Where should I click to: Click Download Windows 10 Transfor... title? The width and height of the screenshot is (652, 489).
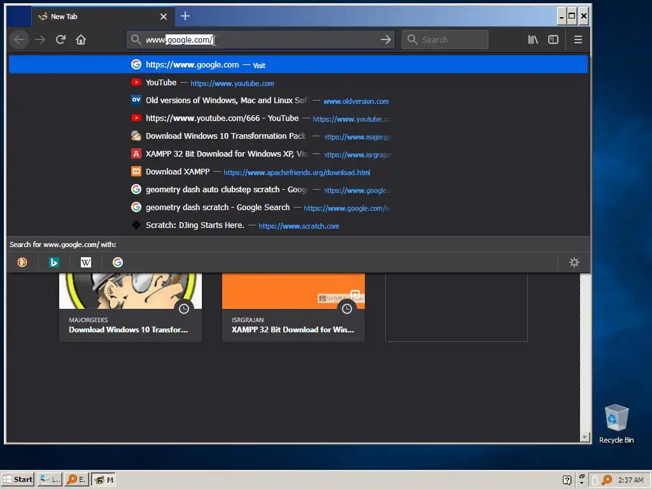(129, 330)
